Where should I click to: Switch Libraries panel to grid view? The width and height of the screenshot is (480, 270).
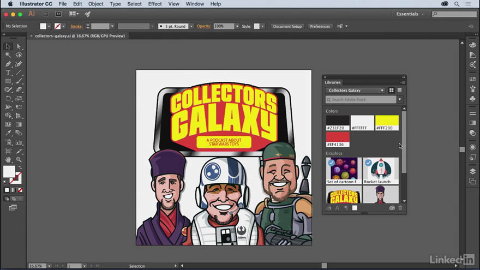tap(391, 91)
